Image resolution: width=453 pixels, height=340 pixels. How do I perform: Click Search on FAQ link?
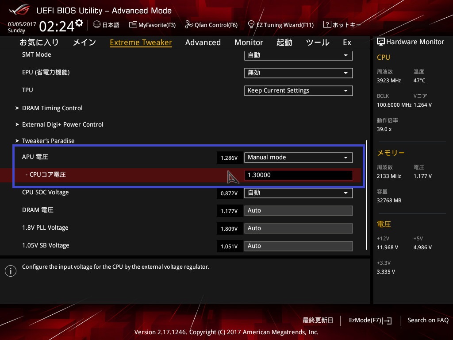[428, 320]
